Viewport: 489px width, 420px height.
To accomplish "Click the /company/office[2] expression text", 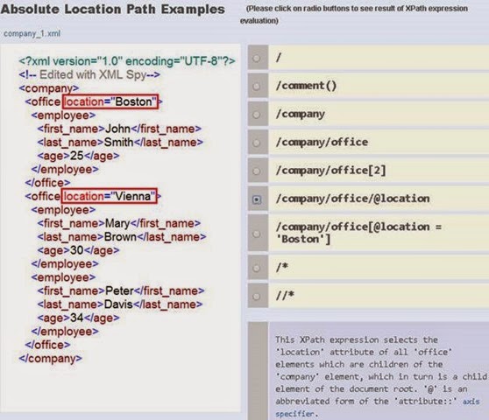I will click(330, 171).
